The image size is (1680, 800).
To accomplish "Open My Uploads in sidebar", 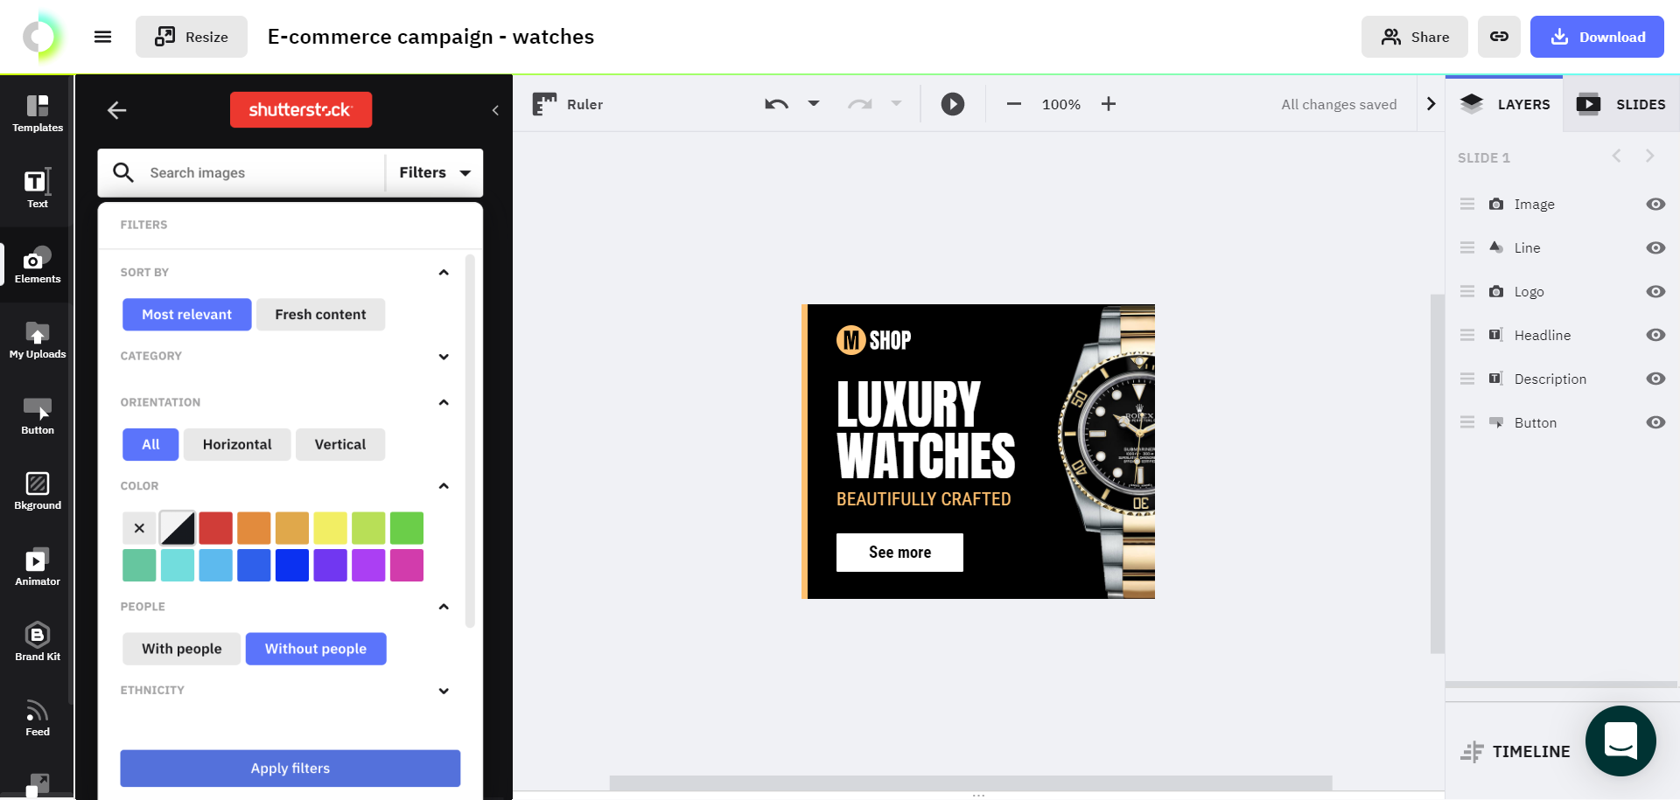I will tap(37, 340).
